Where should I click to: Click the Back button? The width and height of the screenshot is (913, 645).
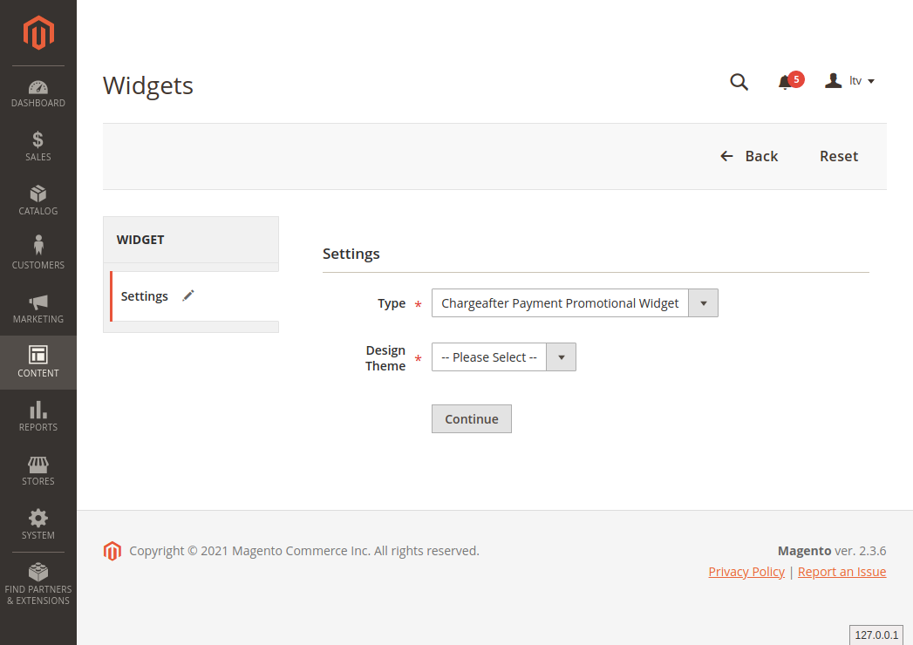[x=749, y=156]
